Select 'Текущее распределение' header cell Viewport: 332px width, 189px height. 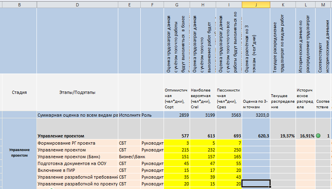coord(283,92)
